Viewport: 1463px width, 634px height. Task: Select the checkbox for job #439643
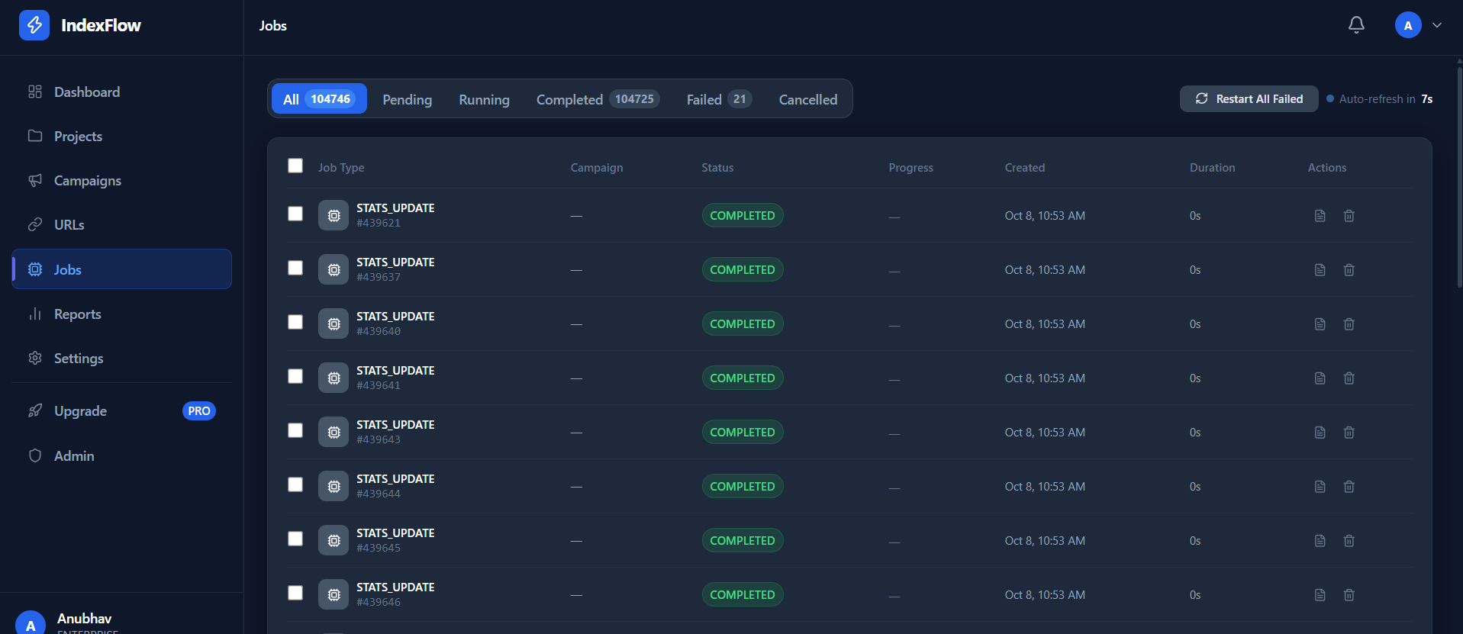(x=295, y=430)
